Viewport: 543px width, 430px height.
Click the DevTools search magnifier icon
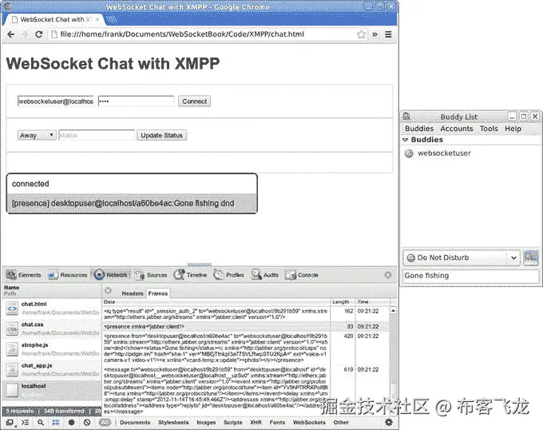tap(41, 422)
